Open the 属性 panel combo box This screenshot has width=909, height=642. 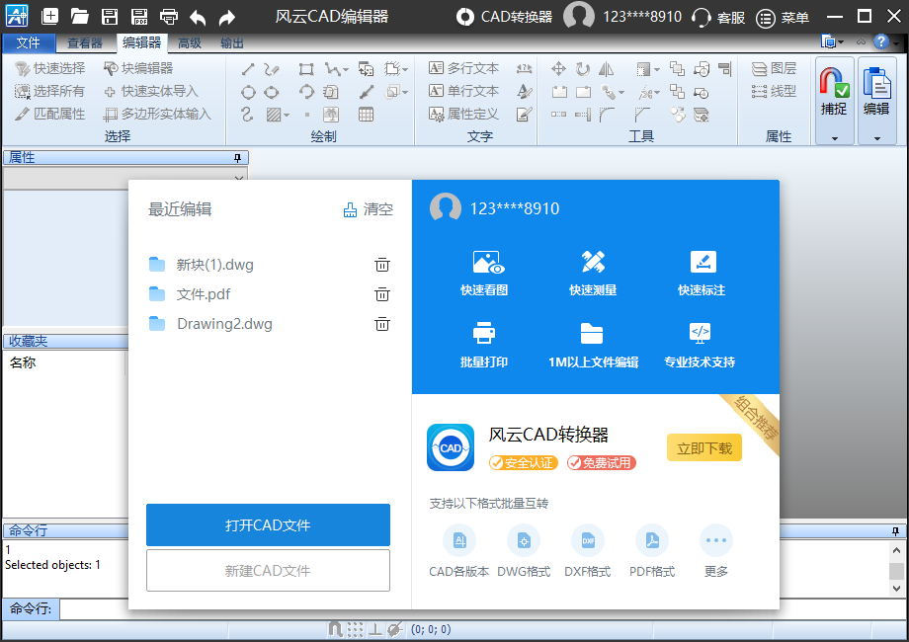point(125,178)
